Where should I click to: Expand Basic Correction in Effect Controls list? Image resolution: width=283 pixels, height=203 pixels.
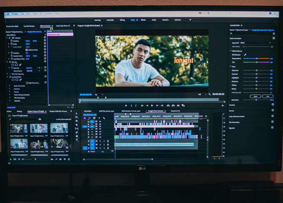10,86
